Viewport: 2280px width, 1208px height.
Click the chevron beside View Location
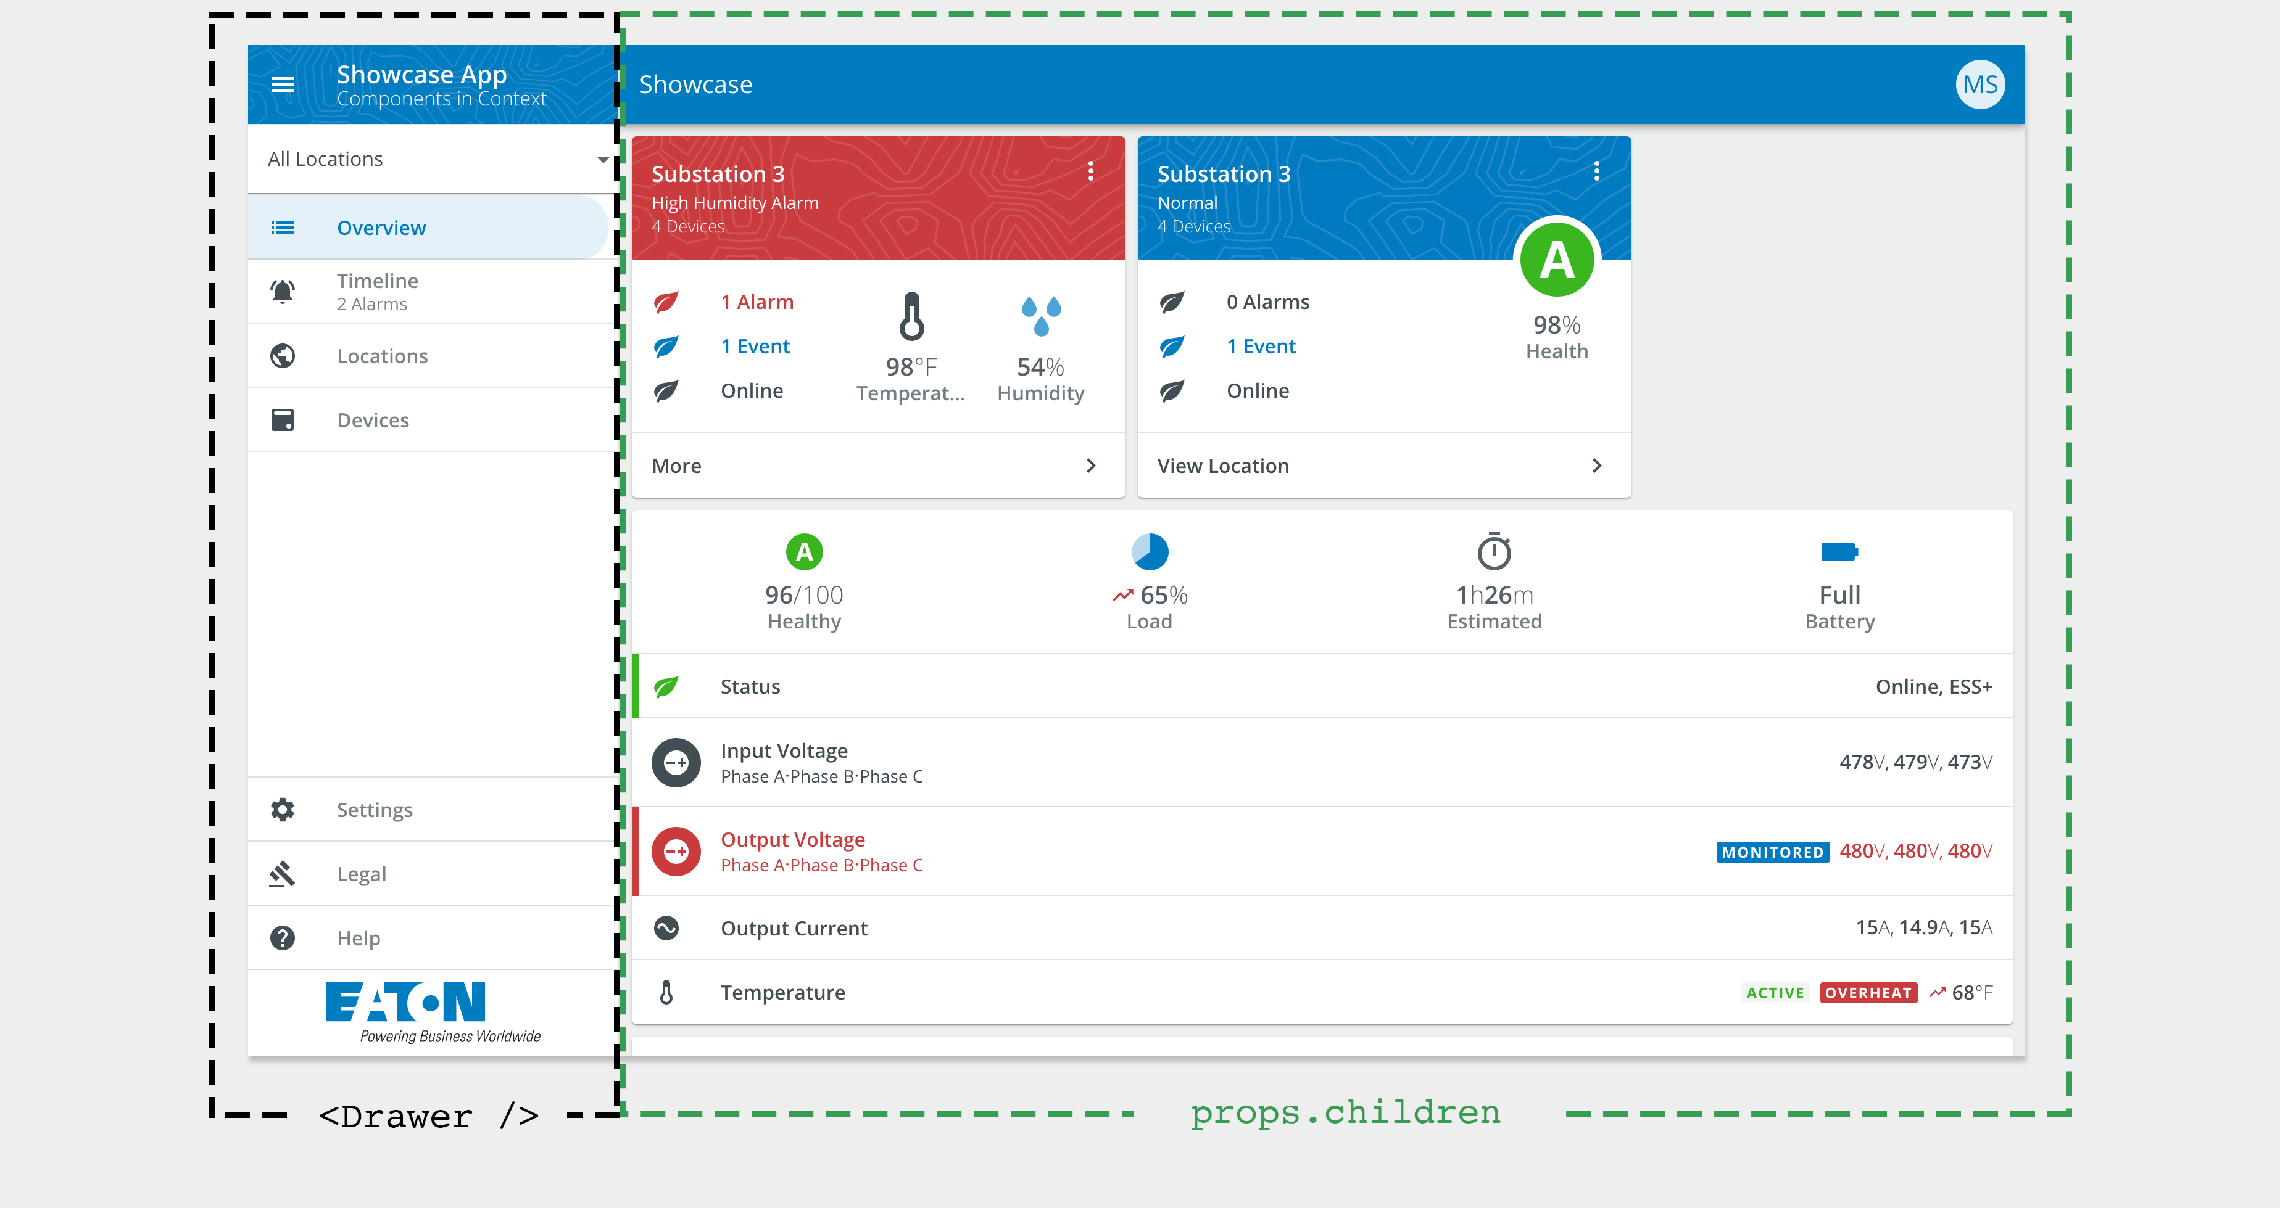pyautogui.click(x=1597, y=466)
